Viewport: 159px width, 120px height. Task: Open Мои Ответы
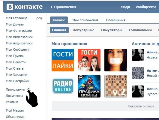(15, 68)
